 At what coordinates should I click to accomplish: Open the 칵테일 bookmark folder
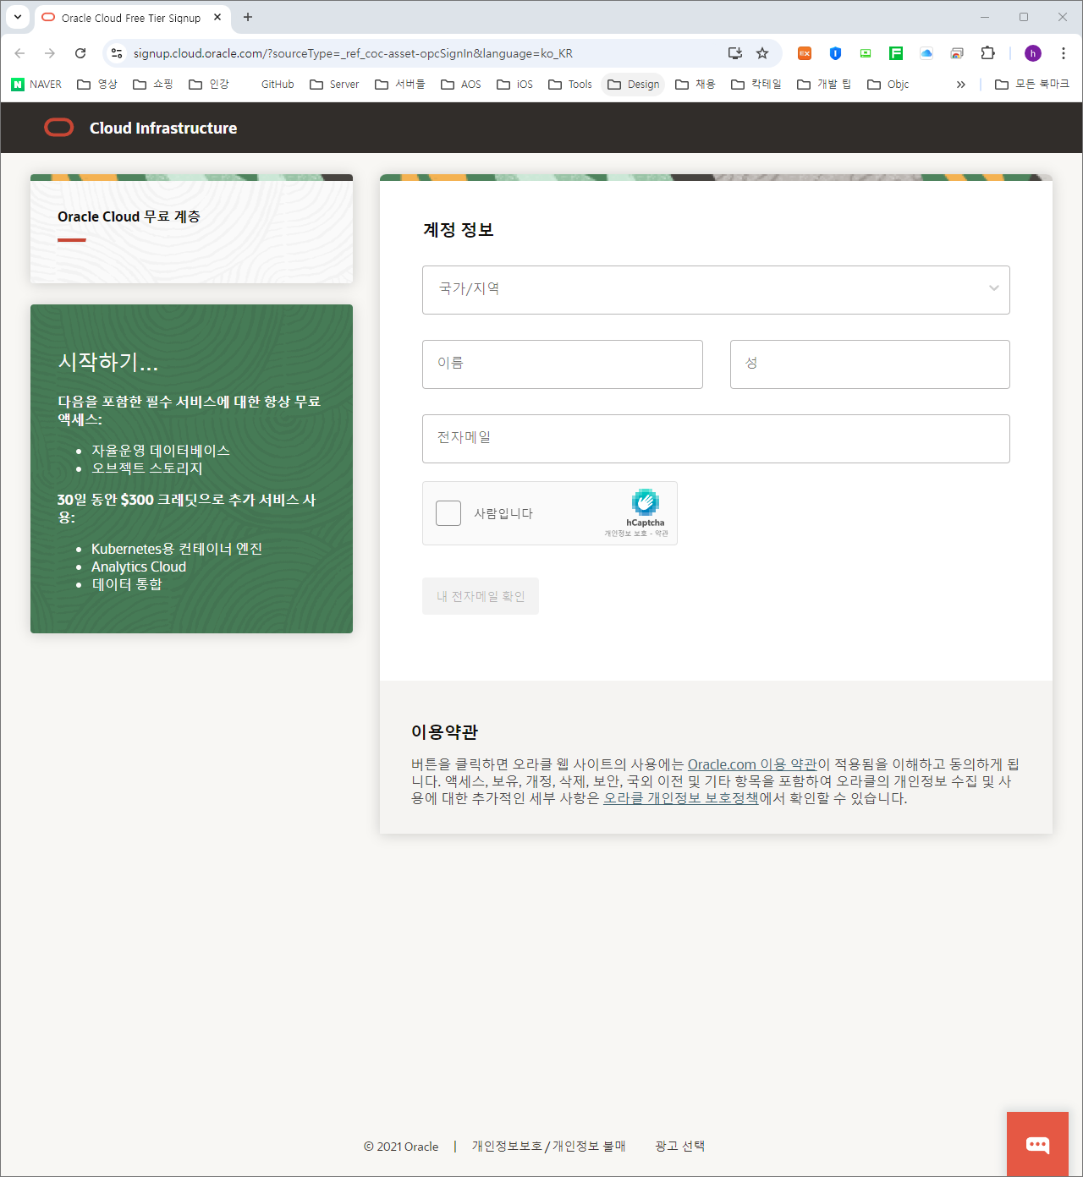(756, 84)
